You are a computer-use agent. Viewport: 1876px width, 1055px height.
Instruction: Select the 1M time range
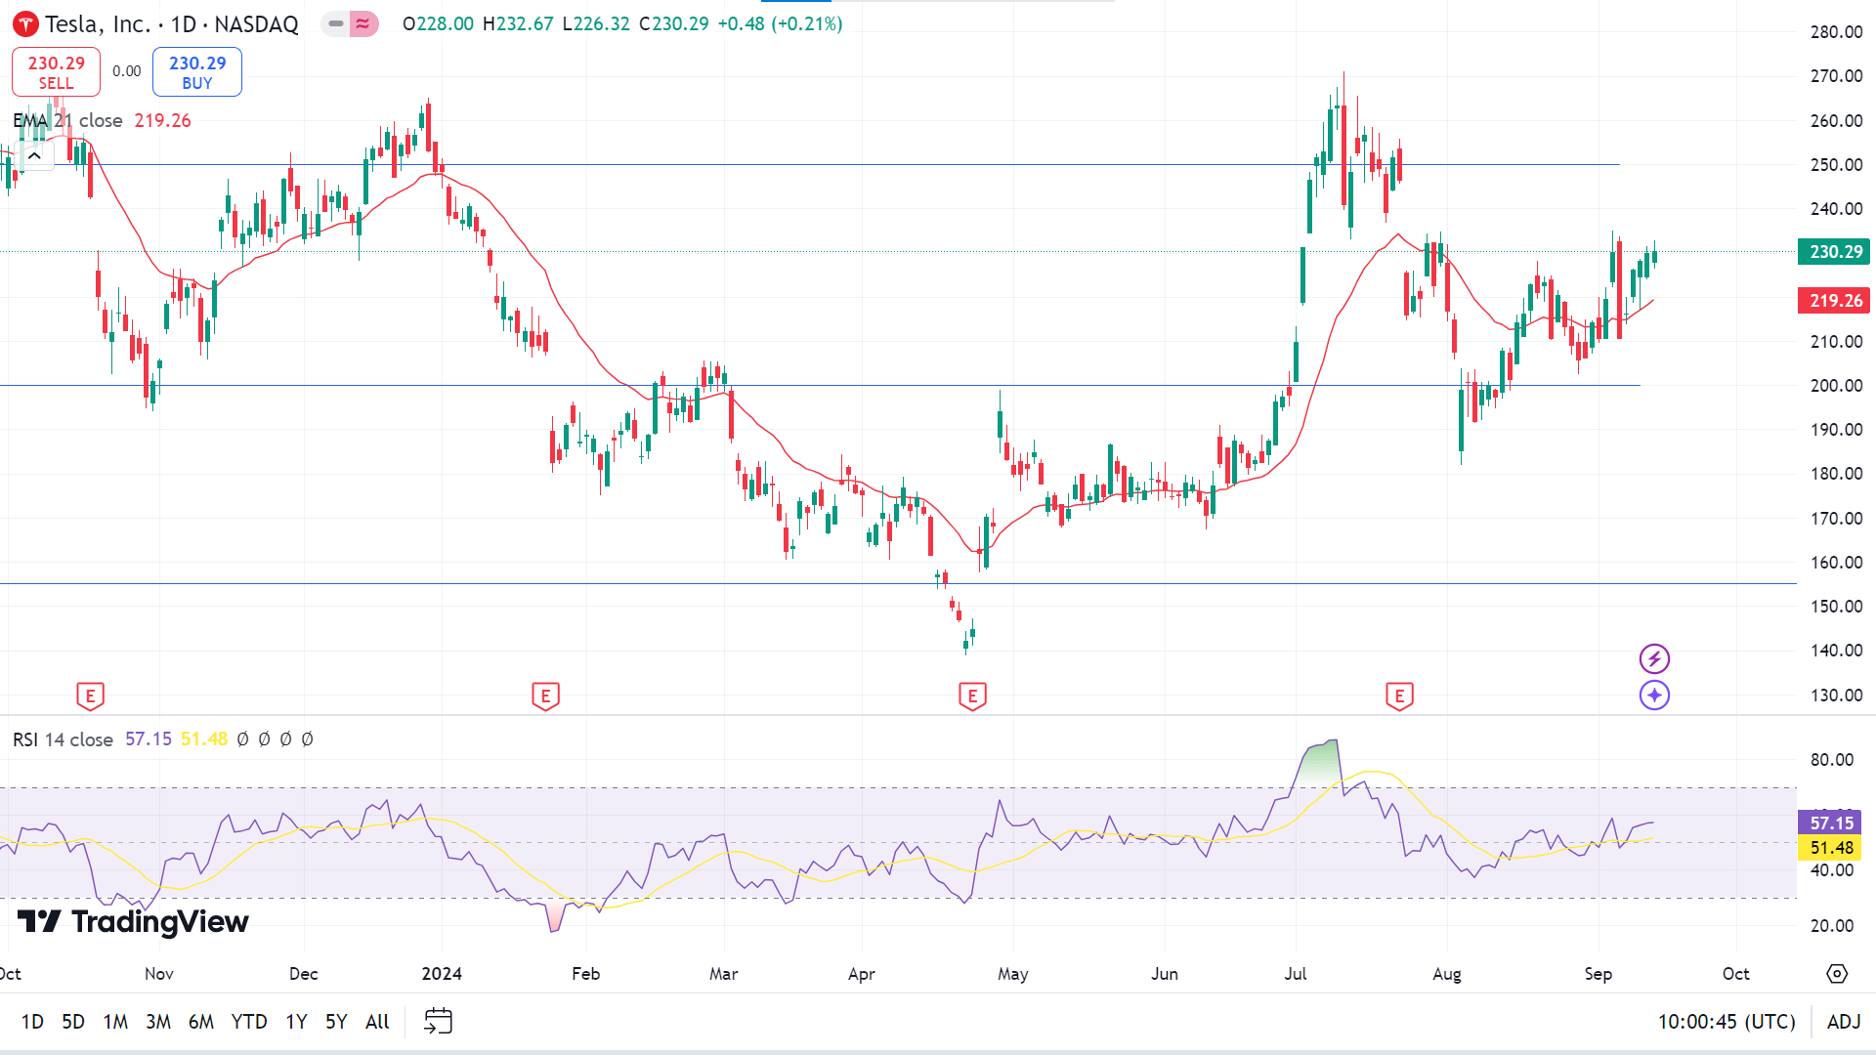(x=115, y=1022)
